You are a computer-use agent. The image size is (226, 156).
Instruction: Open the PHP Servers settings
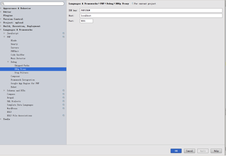[x=15, y=48]
